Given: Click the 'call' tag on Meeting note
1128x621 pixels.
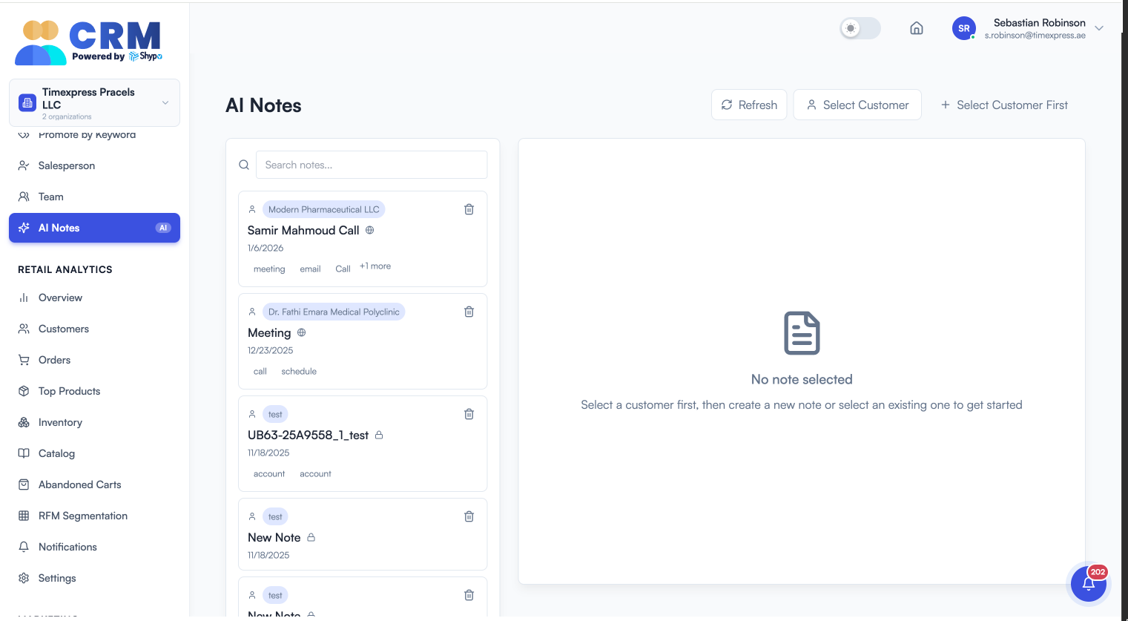Looking at the screenshot, I should point(260,371).
